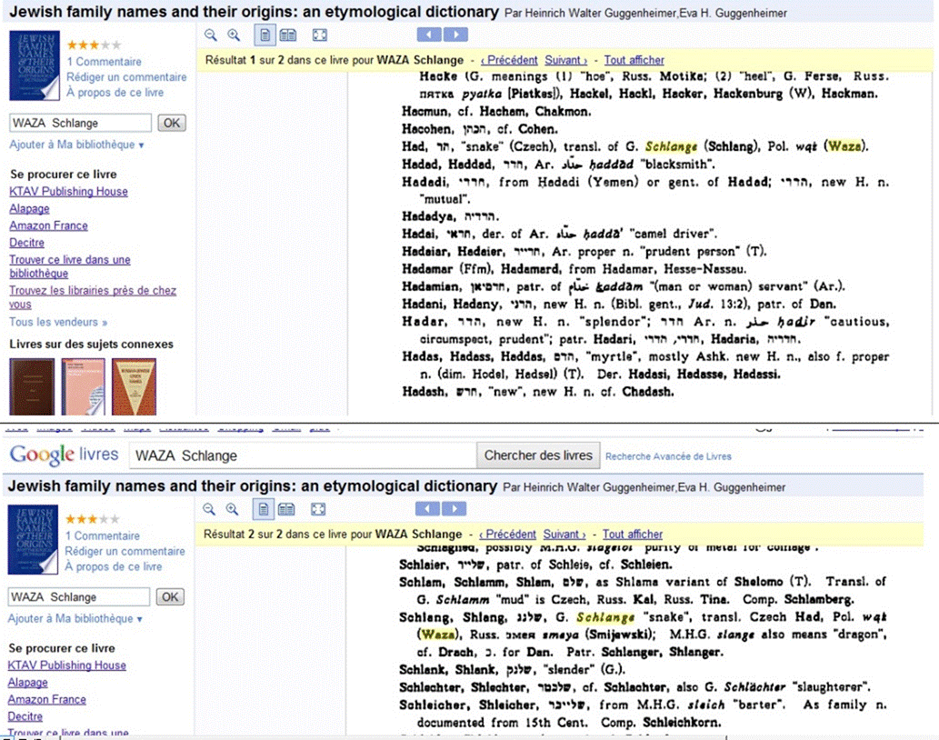939x740 pixels.
Task: Open Amazon France link in Résultat 1 sidebar
Action: [48, 225]
